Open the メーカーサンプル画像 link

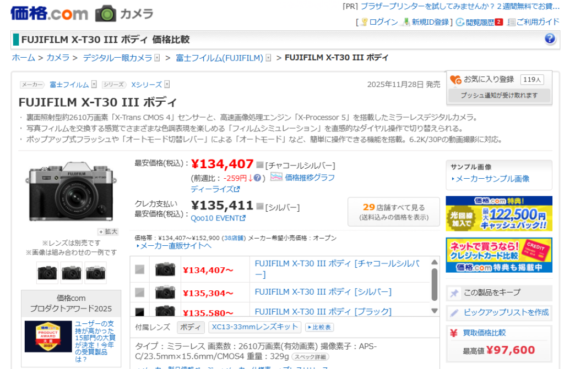click(x=492, y=179)
